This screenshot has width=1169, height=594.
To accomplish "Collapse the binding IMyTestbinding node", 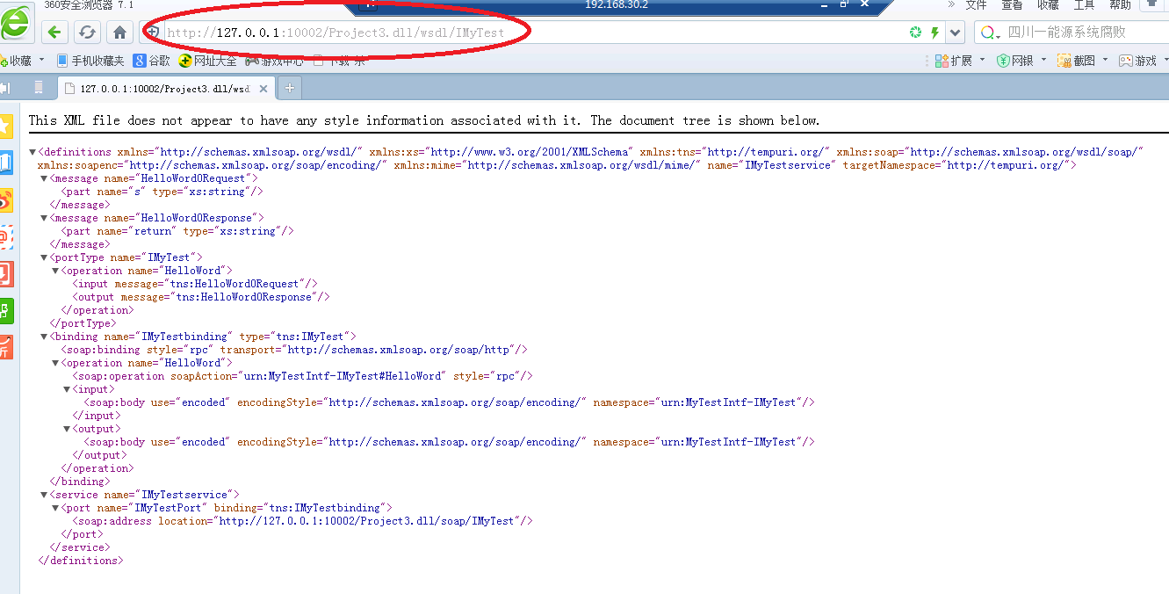I will (x=44, y=337).
